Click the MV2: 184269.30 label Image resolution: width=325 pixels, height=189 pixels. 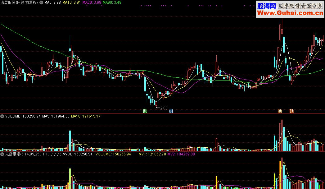[181, 154]
